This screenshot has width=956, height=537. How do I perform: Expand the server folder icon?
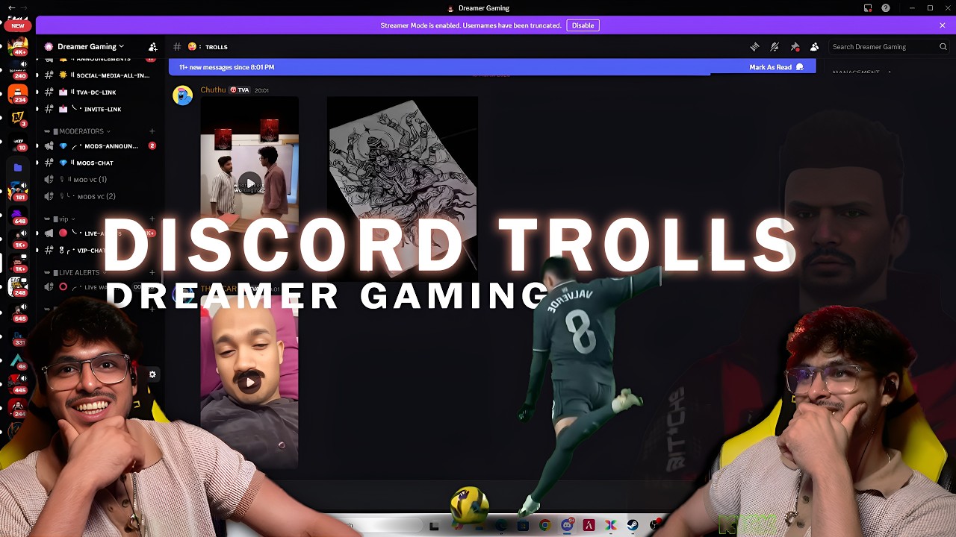tap(18, 168)
